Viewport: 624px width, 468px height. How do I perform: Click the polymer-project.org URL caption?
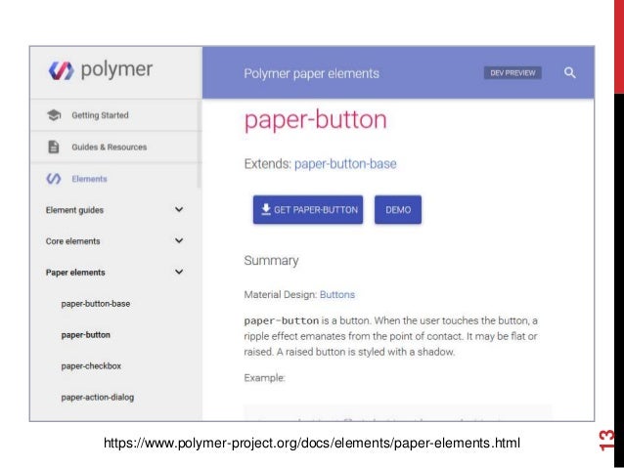[x=312, y=443]
